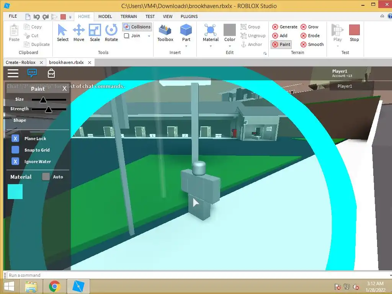392x294 pixels.
Task: Close the brookhaven.rbxlx tab
Action: click(x=90, y=62)
